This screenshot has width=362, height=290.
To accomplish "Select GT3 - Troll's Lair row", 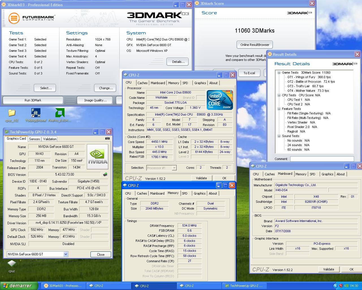I will coord(305,86).
